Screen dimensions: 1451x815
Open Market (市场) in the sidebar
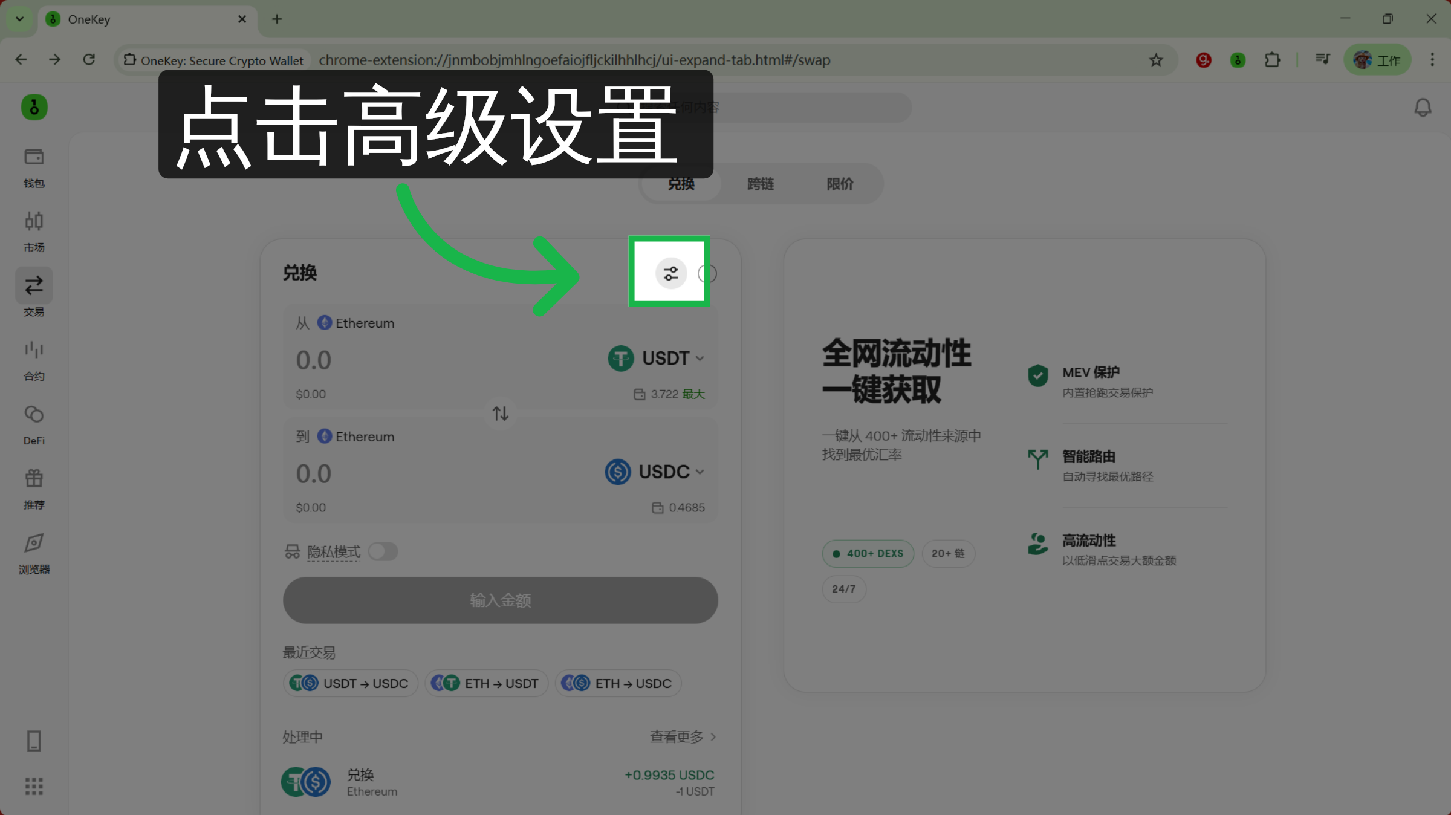[x=34, y=232]
